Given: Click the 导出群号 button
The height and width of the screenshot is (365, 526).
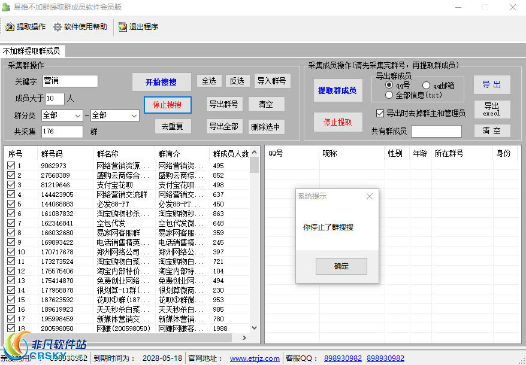Looking at the screenshot, I should point(224,104).
